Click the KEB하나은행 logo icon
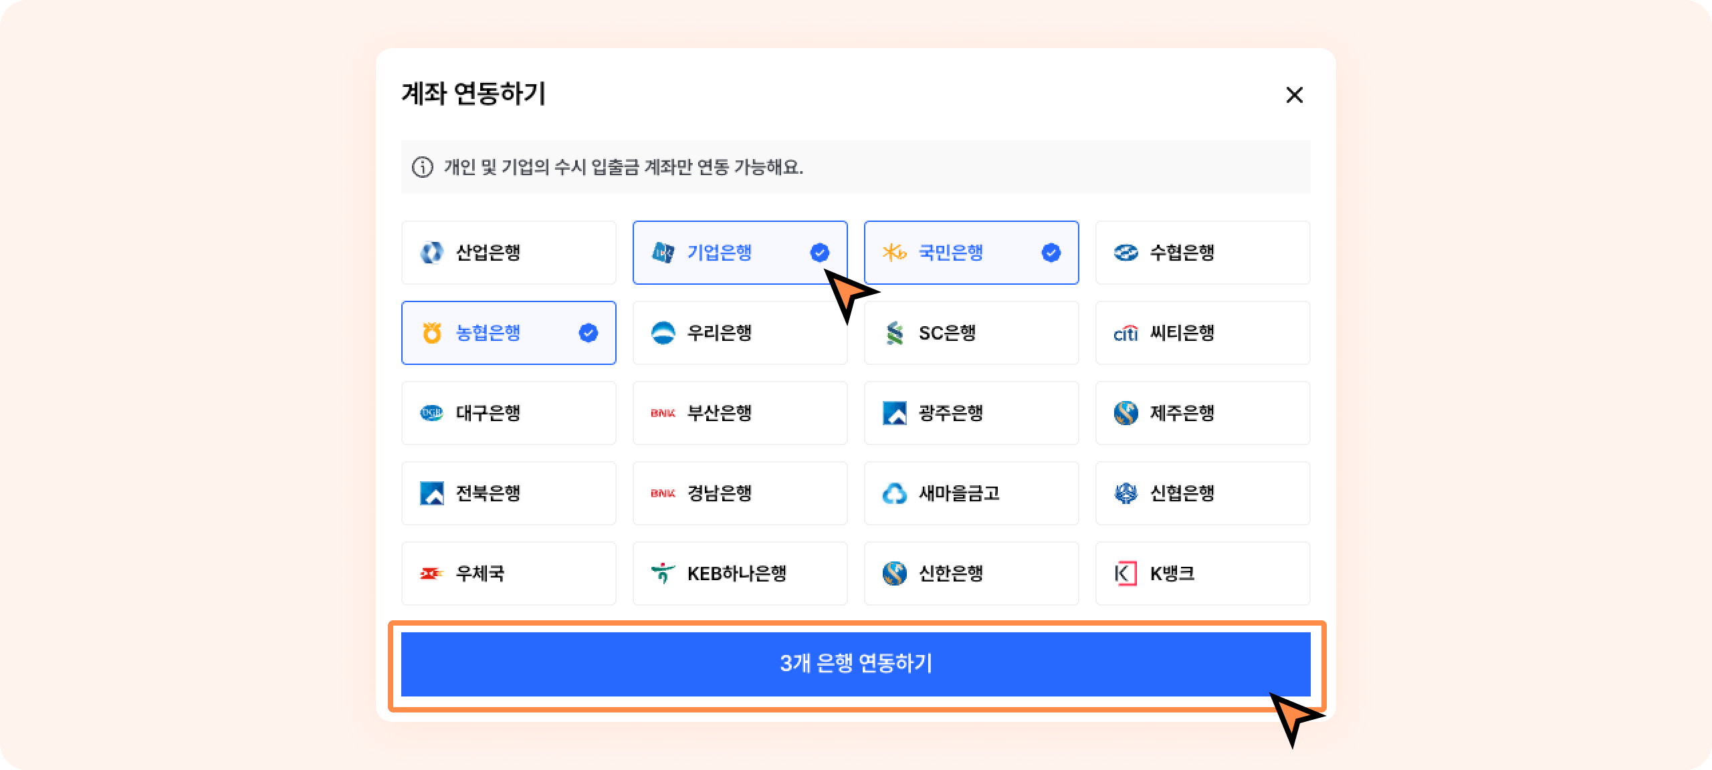Image resolution: width=1712 pixels, height=770 pixels. pyautogui.click(x=663, y=573)
